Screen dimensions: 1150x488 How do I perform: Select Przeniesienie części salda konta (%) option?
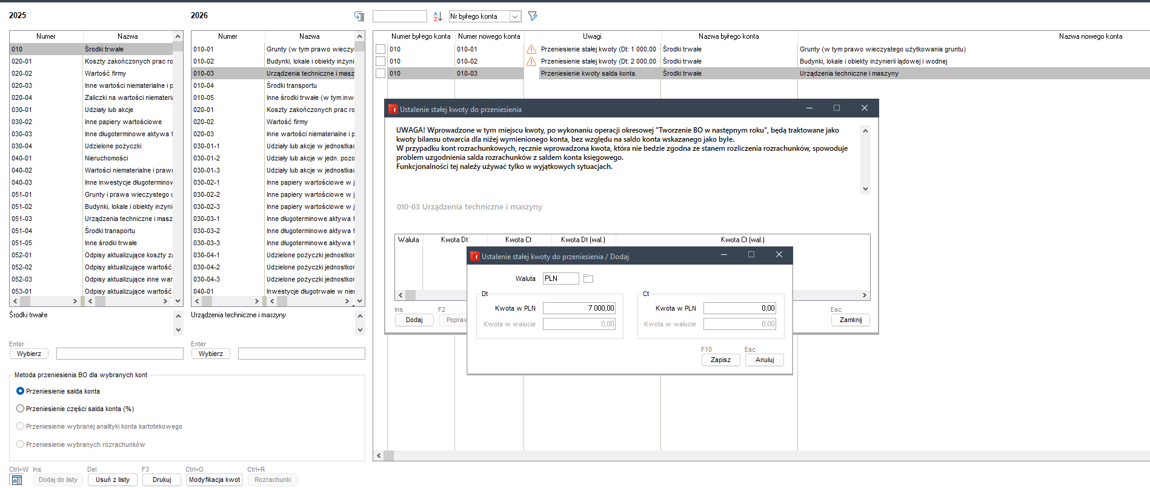click(x=21, y=409)
